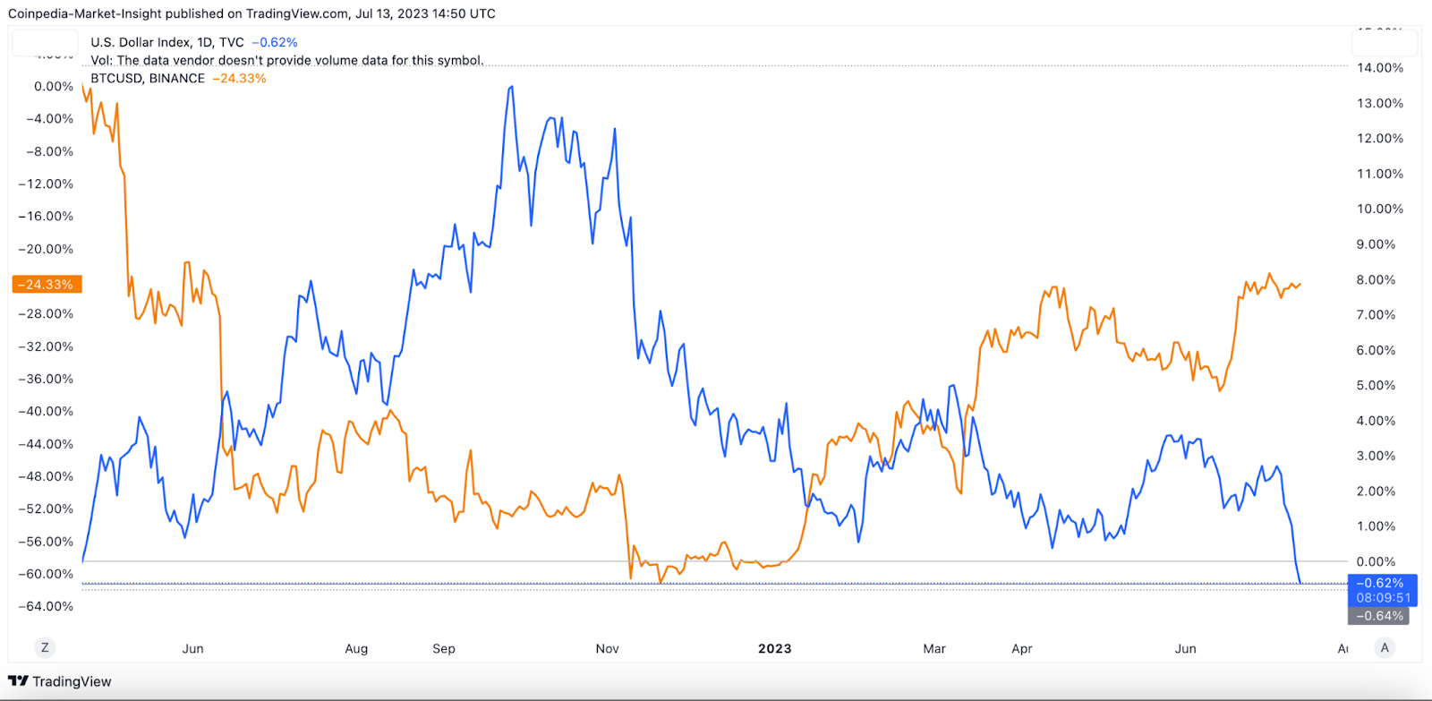Click the Nov label on time axis

[607, 649]
